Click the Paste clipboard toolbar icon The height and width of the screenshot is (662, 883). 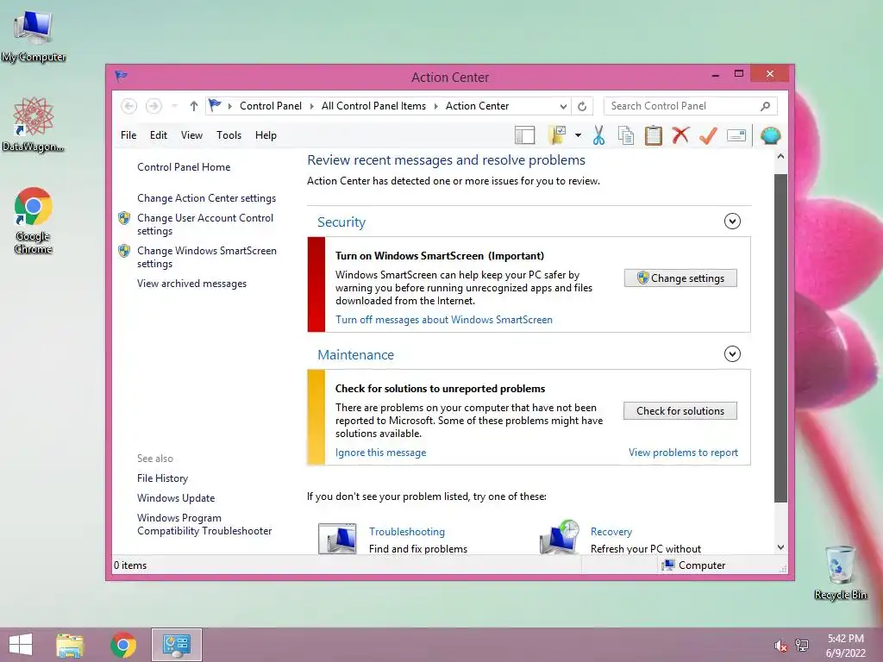pyautogui.click(x=654, y=135)
